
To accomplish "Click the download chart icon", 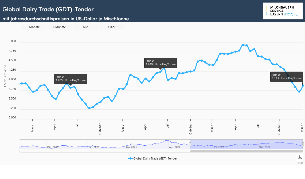I will pyautogui.click(x=300, y=157).
